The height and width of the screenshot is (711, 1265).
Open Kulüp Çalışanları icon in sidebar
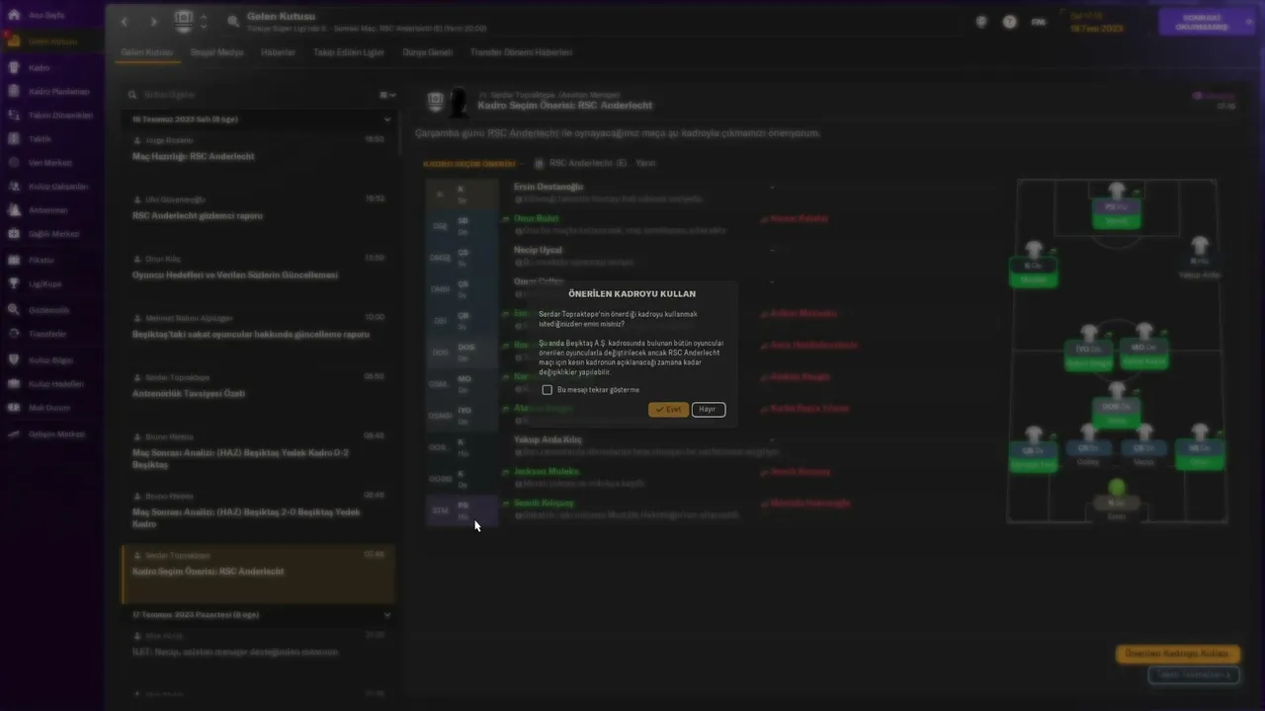(14, 187)
